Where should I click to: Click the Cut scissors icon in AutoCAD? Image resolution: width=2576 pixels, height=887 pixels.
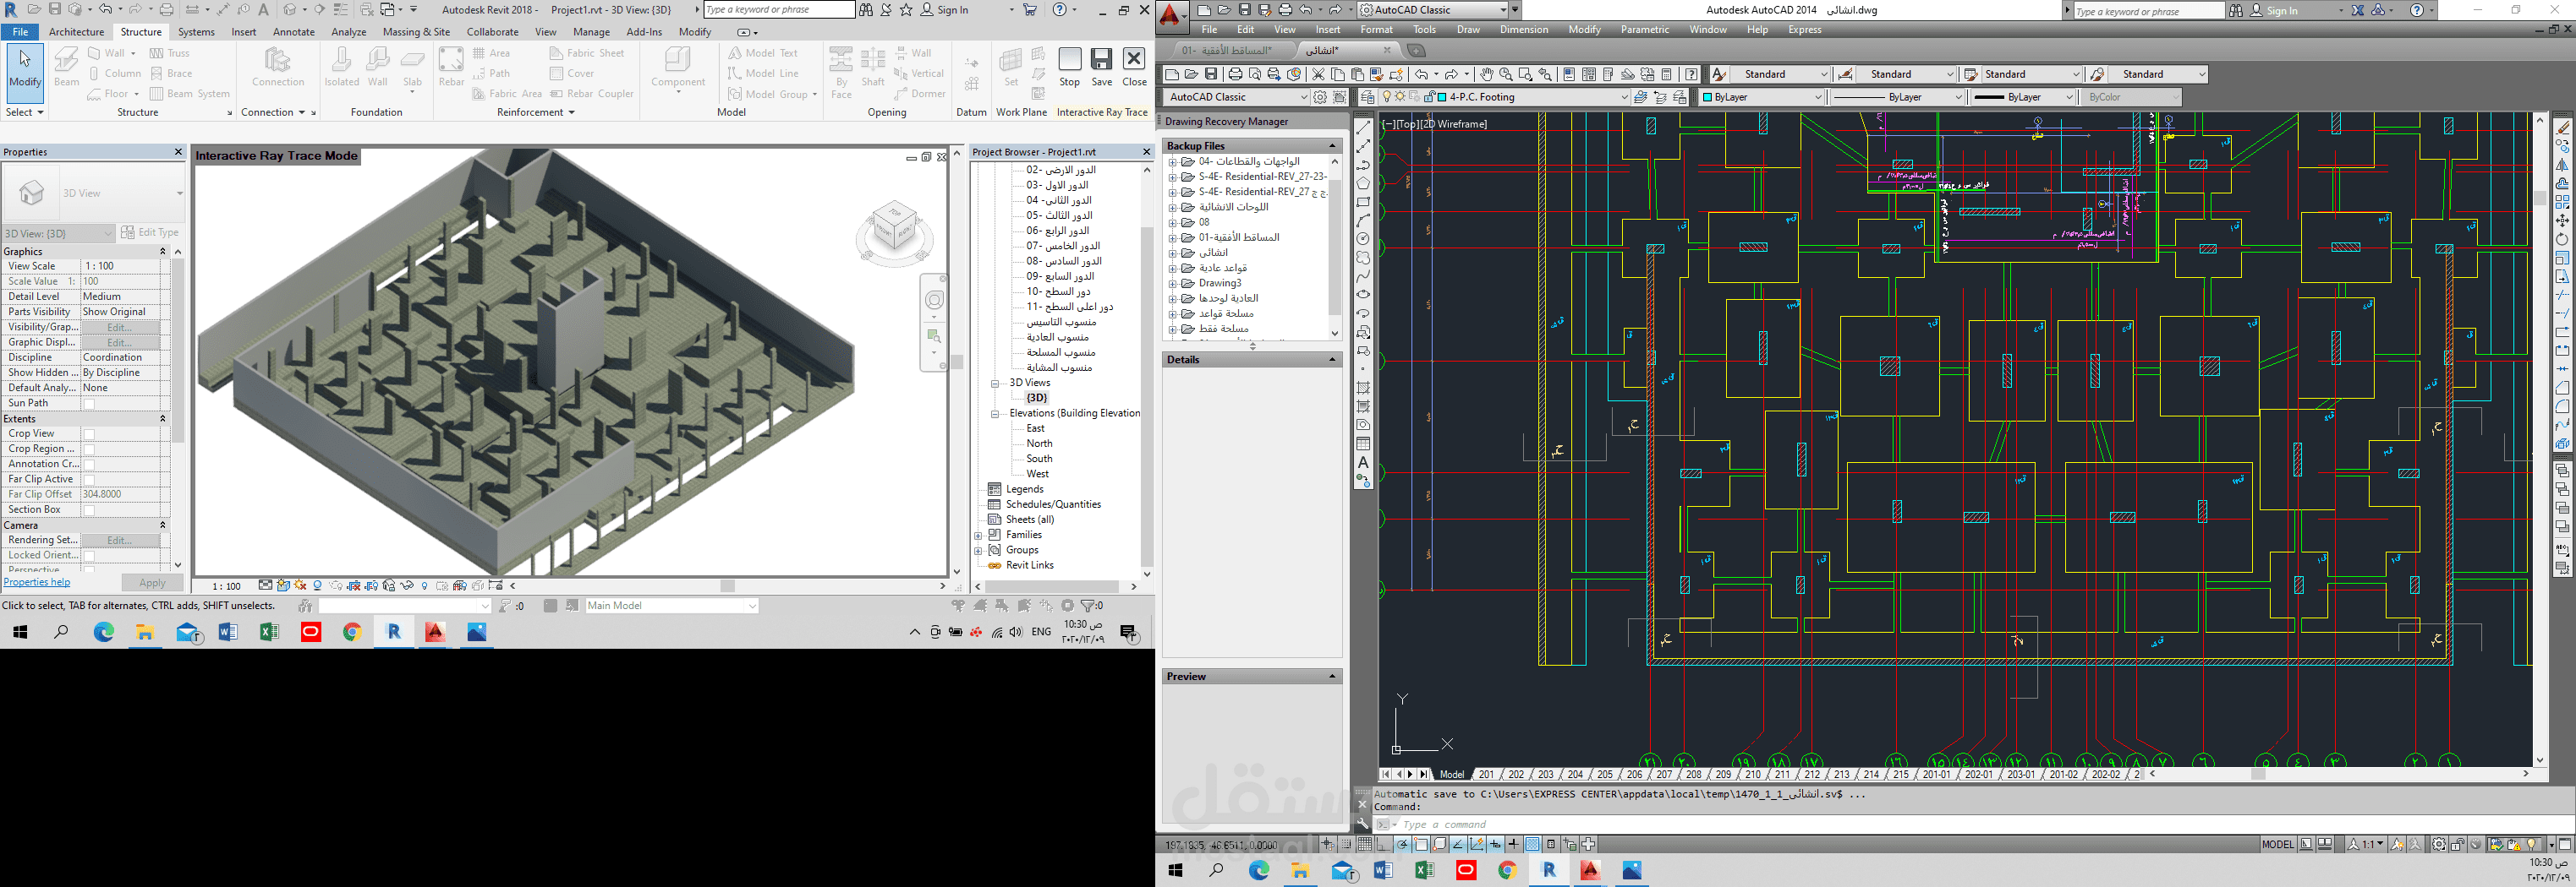(1318, 74)
